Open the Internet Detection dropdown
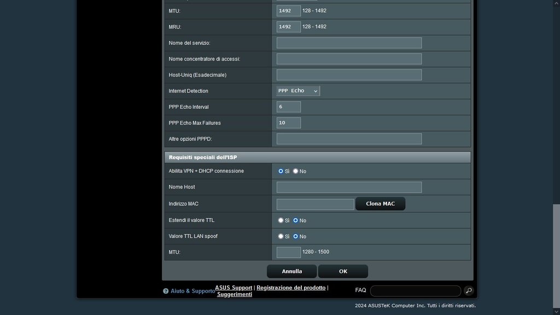 pyautogui.click(x=298, y=91)
